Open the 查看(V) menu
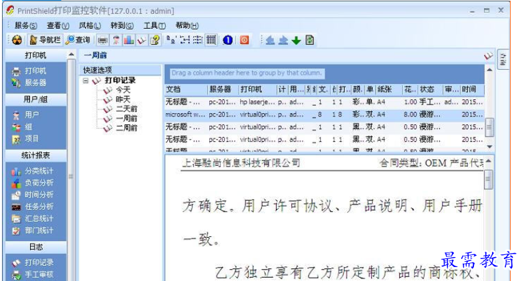This screenshot has height=281, width=522. [58, 25]
